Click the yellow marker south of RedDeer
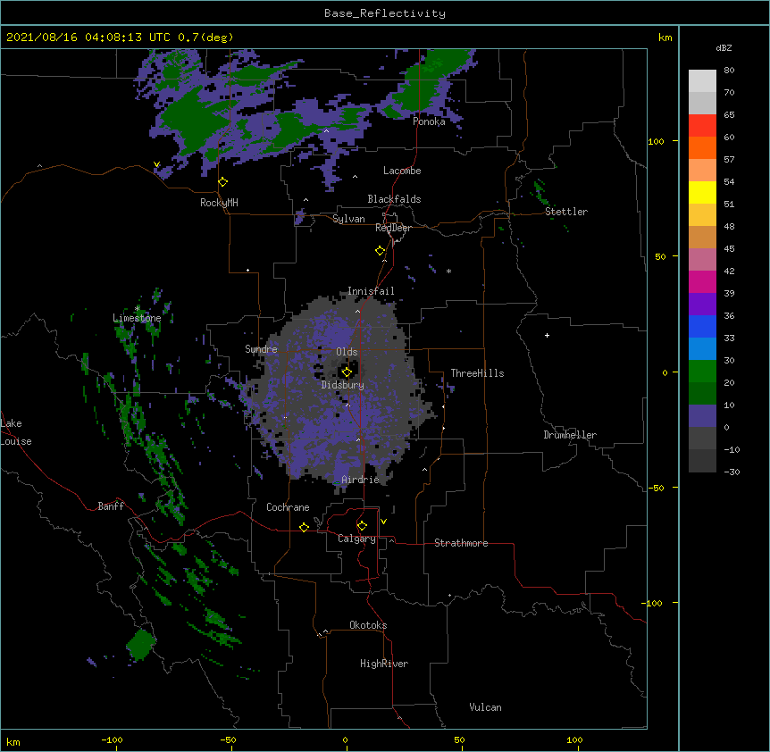 [381, 251]
